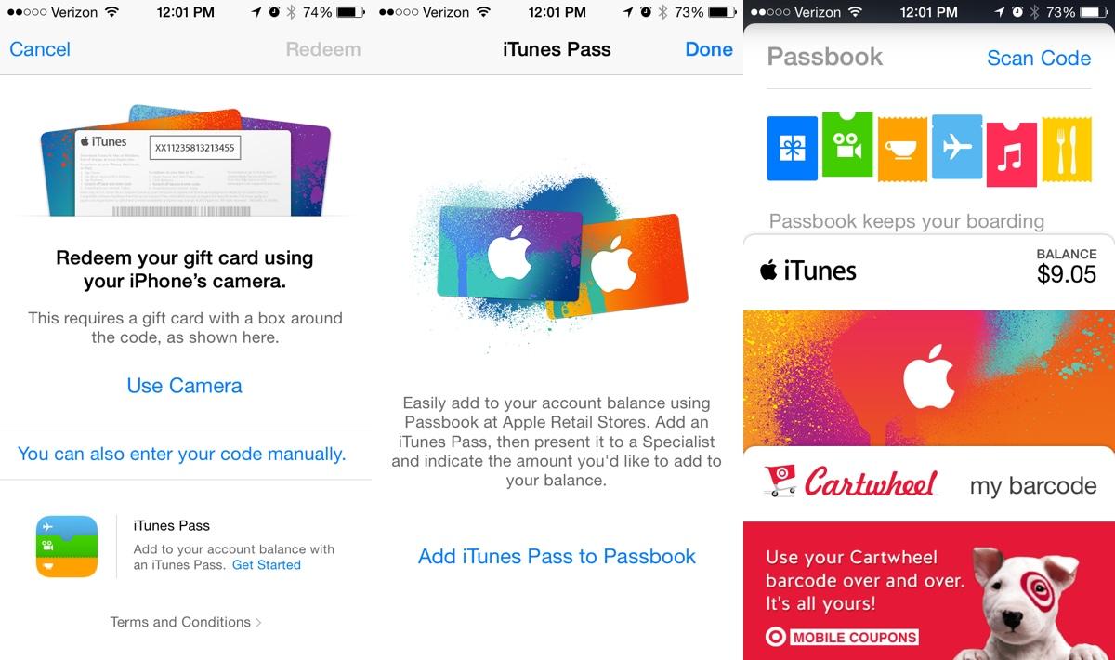Tap the blue gift box pass icon
Screen dimensions: 1115x660
(x=792, y=148)
